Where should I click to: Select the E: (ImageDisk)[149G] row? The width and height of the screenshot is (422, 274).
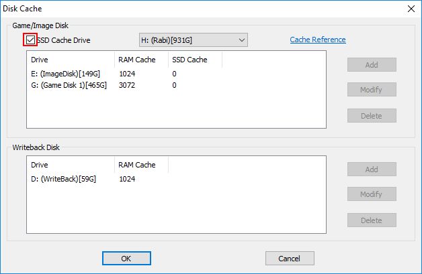click(x=176, y=74)
